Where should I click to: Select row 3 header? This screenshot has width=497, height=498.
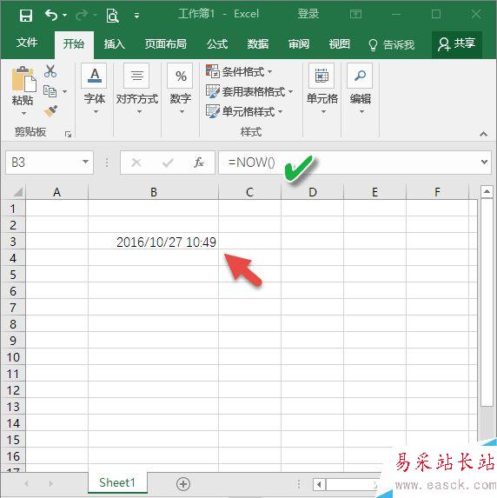pyautogui.click(x=13, y=242)
